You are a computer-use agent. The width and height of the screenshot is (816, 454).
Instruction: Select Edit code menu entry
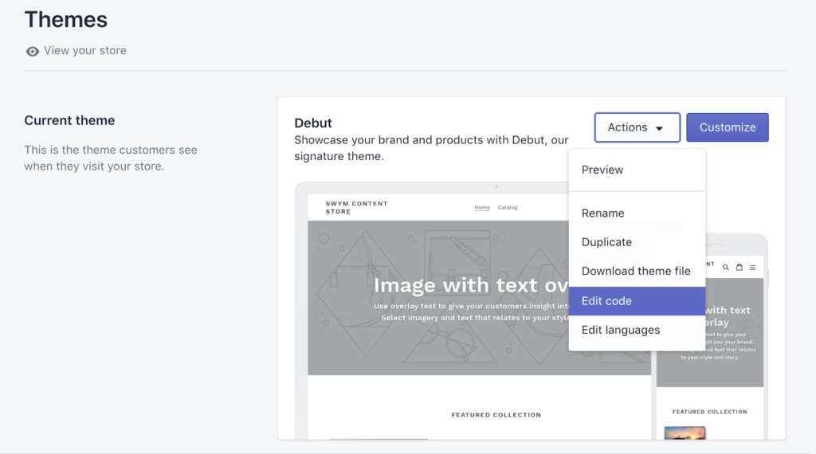tap(637, 301)
